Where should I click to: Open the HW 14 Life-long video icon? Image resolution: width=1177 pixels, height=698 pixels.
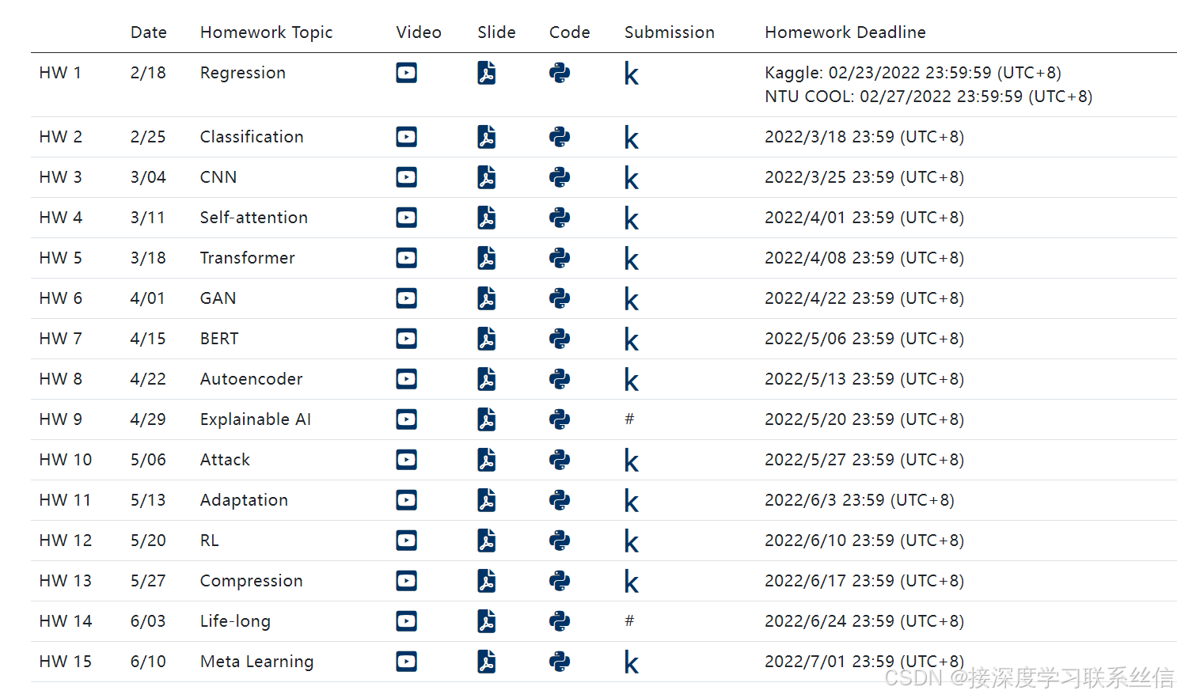click(406, 621)
